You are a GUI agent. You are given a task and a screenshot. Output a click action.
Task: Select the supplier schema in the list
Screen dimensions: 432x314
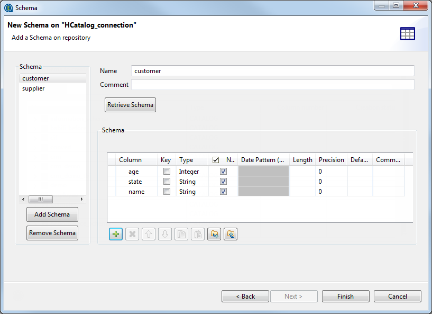[x=53, y=88]
